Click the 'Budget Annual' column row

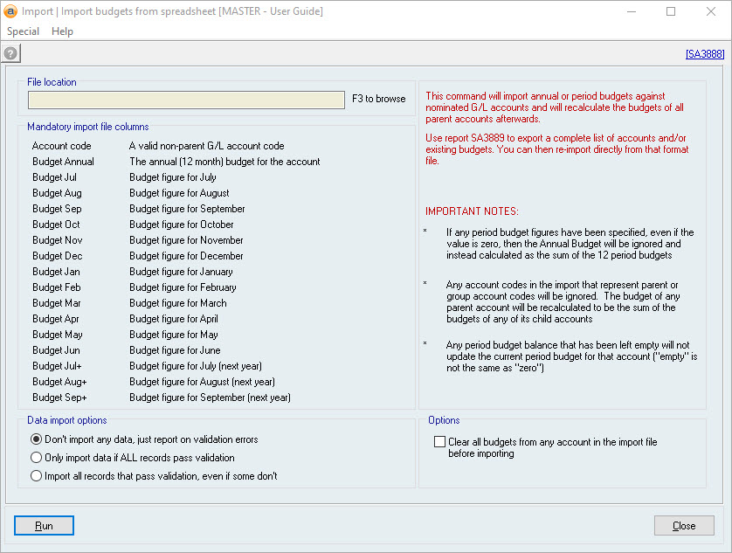(63, 162)
